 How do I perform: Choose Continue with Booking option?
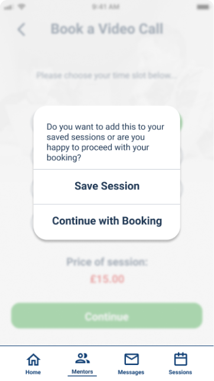(107, 221)
